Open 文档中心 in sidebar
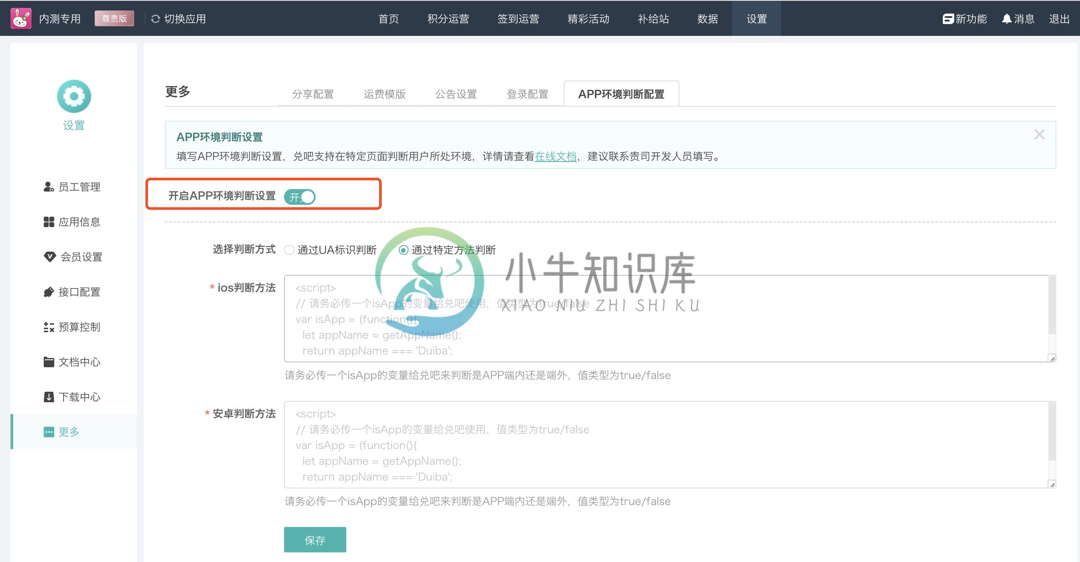 79,362
